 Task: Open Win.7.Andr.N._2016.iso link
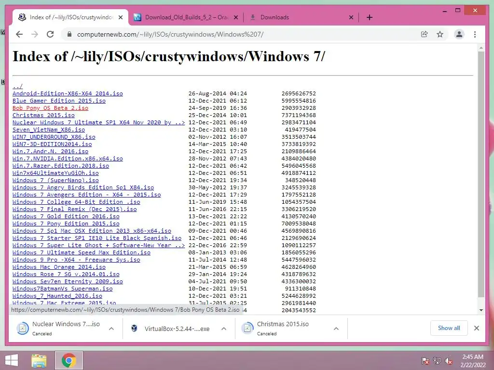(x=50, y=151)
